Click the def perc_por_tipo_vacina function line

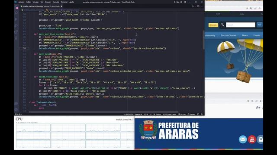click(x=55, y=34)
